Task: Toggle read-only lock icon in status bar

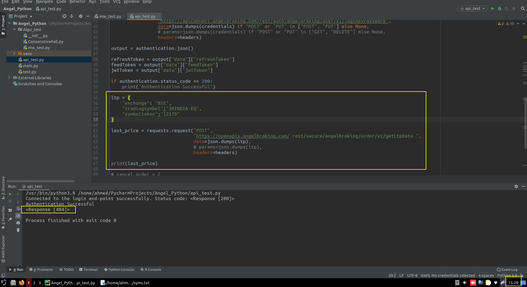Action: [522, 275]
